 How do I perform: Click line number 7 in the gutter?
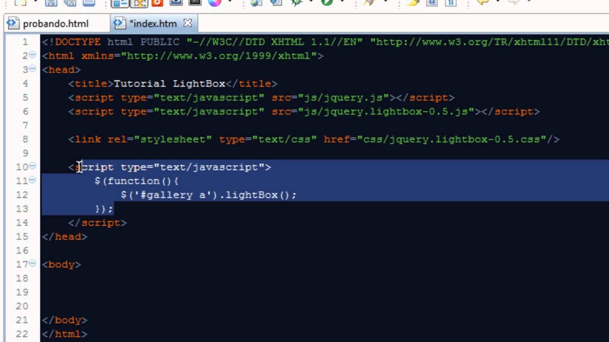tap(25, 125)
